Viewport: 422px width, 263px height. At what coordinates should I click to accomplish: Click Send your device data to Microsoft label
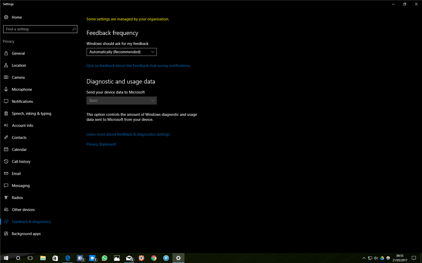115,92
